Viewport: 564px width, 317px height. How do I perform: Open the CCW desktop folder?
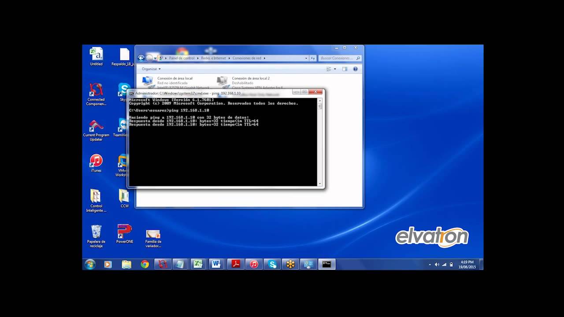coord(124,199)
